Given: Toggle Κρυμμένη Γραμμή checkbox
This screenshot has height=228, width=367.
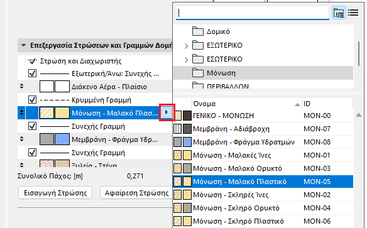Looking at the screenshot, I should pyautogui.click(x=32, y=100).
